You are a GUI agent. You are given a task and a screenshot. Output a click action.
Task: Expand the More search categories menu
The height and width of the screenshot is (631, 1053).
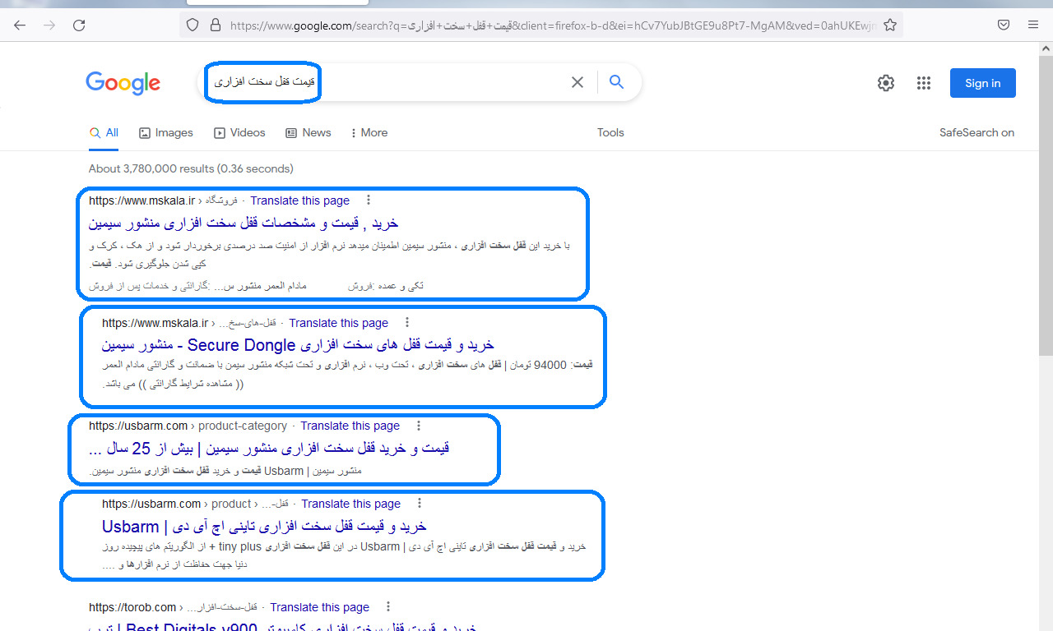[x=369, y=132]
